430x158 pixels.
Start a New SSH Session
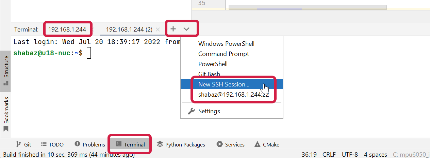click(x=224, y=84)
